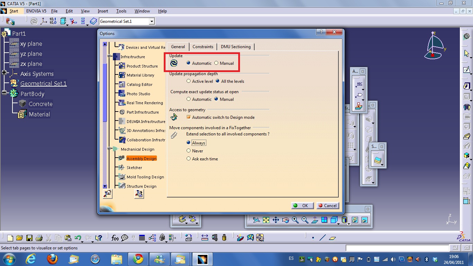Screen dimensions: 473x266
Task: Switch to the Constraints tab
Action: point(203,47)
